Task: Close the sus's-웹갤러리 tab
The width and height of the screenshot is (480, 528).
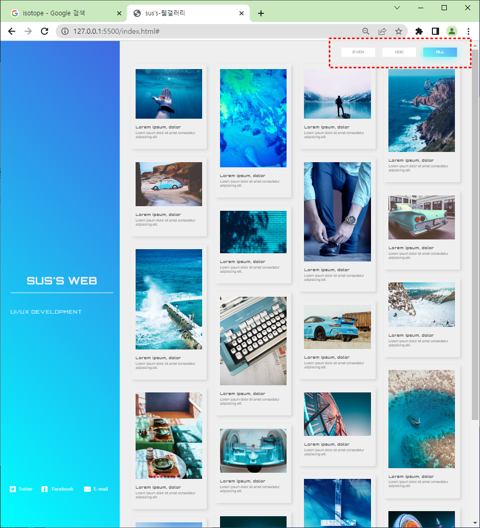Action: pyautogui.click(x=242, y=13)
